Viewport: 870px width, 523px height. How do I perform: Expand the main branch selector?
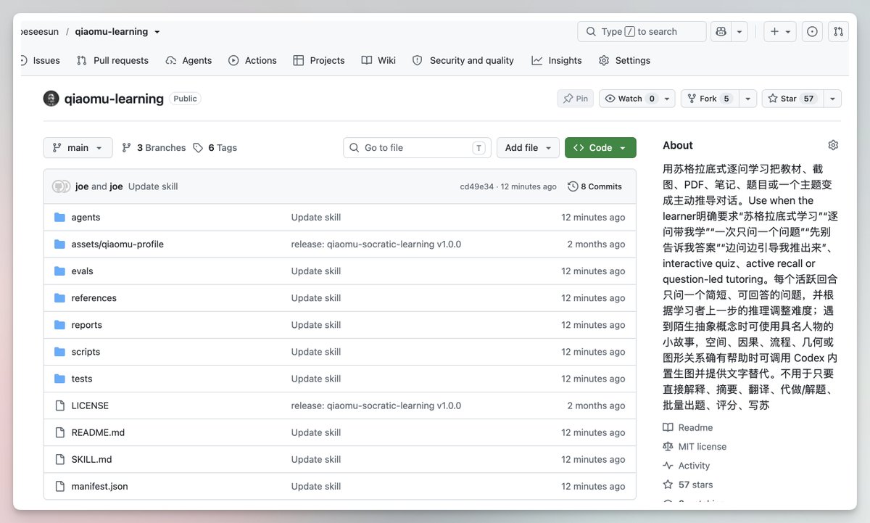click(78, 147)
